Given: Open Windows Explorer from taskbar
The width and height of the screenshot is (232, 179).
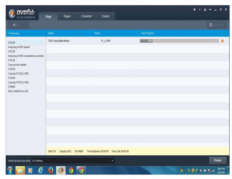Looking at the screenshot, I should tap(20, 170).
